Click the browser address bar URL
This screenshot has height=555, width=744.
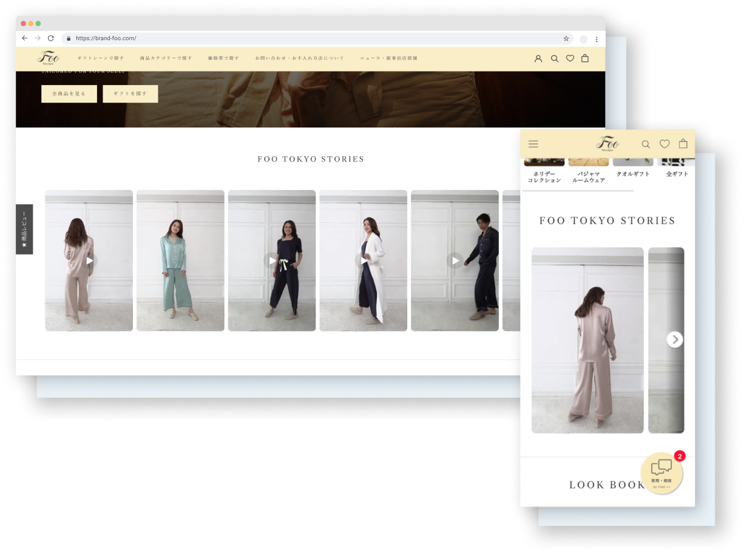(106, 38)
